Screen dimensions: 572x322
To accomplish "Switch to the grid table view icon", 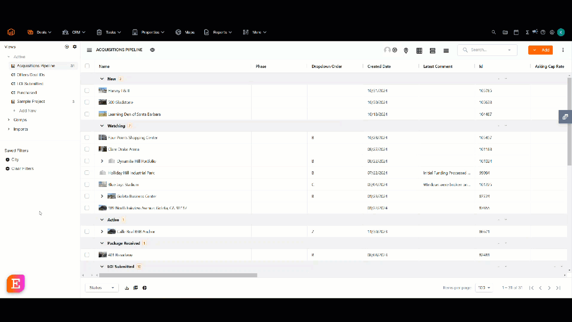I will click(x=419, y=51).
